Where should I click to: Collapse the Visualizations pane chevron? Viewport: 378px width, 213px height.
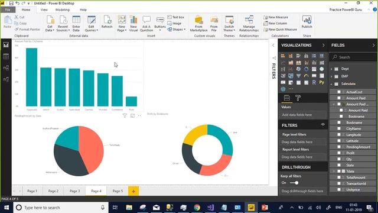323,45
